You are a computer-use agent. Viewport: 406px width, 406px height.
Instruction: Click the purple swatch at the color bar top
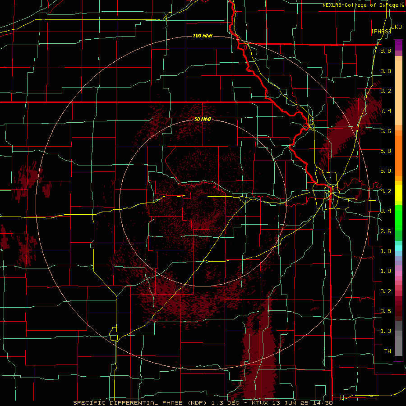(398, 45)
